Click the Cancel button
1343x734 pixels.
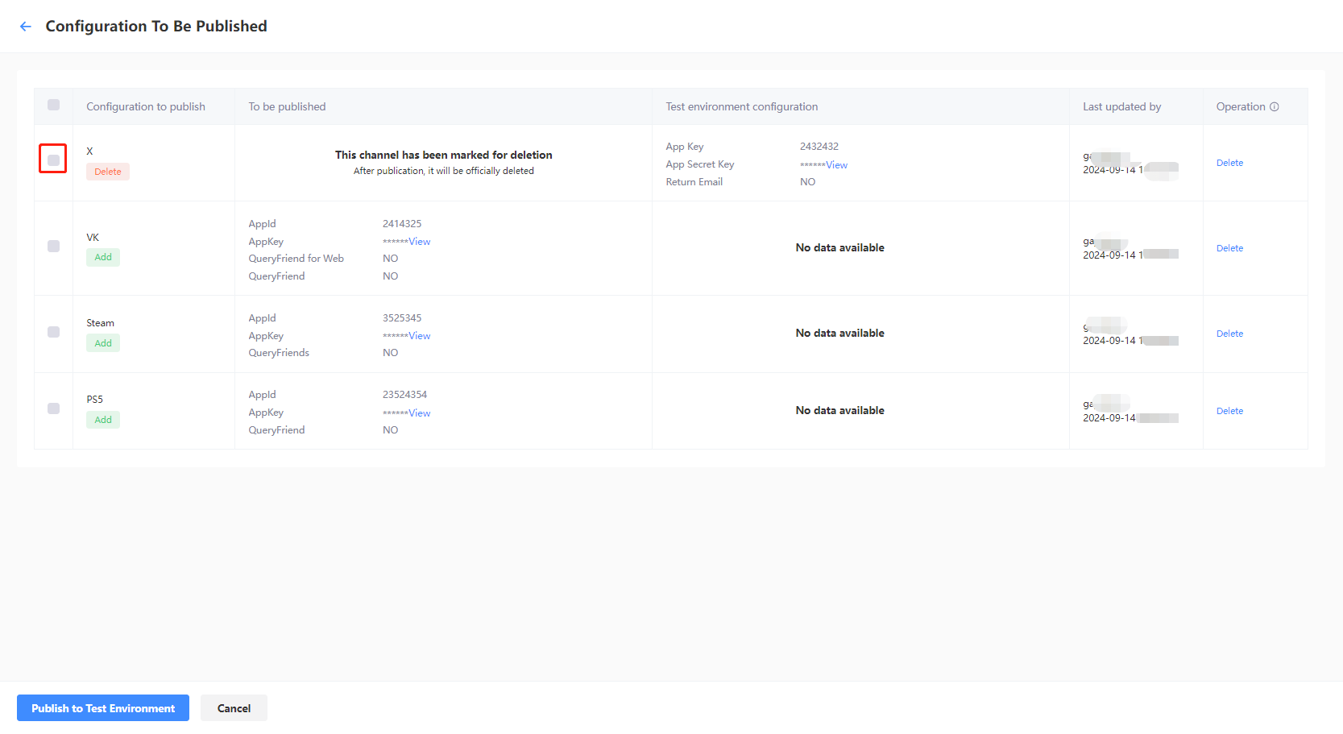coord(234,707)
